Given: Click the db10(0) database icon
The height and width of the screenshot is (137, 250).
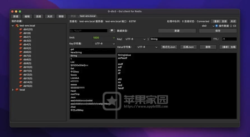Looking at the screenshot, I should pos(20,67).
